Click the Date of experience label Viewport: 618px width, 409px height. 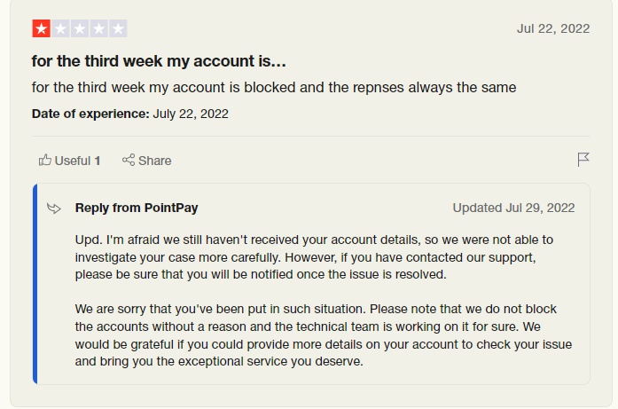click(x=90, y=114)
